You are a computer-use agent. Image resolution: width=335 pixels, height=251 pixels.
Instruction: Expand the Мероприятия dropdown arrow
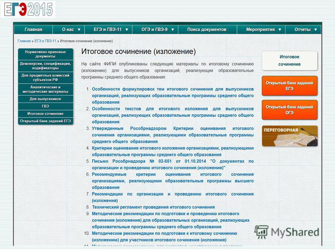[x=280, y=30]
